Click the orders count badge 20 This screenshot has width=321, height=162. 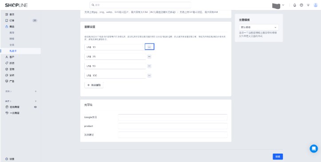pyautogui.click(x=35, y=20)
